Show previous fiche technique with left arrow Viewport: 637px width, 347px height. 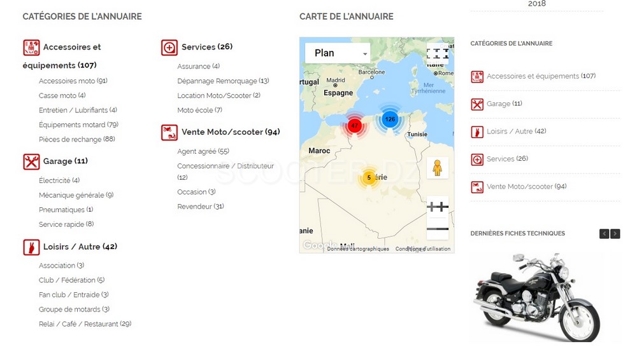click(604, 234)
